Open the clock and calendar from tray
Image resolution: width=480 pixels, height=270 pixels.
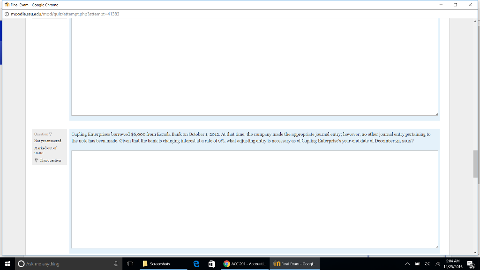tap(453, 263)
